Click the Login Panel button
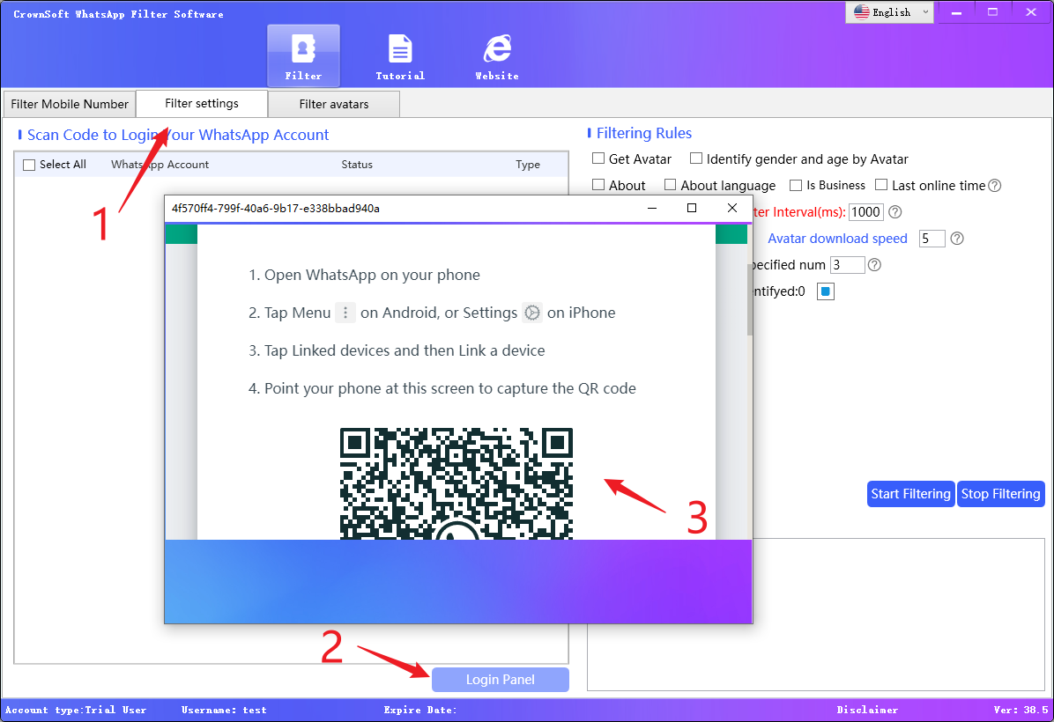This screenshot has width=1054, height=722. (500, 680)
